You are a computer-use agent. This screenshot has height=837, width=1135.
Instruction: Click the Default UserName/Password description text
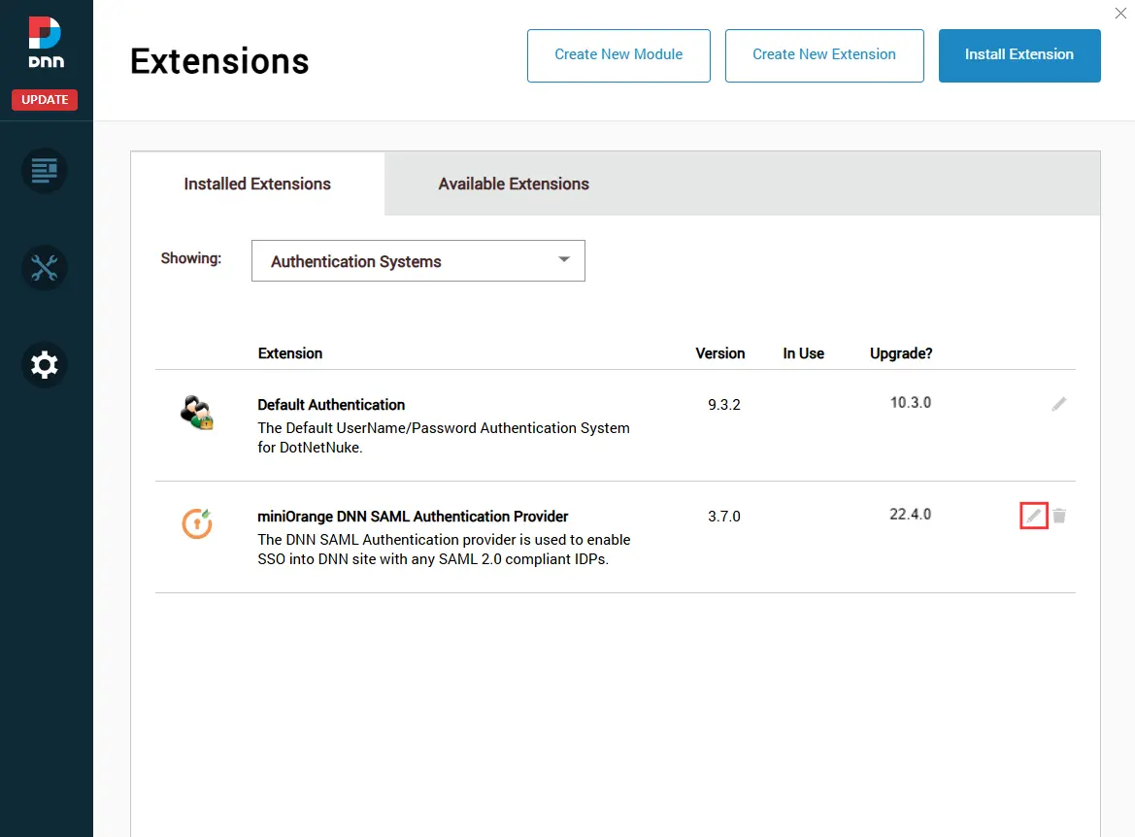tap(444, 438)
